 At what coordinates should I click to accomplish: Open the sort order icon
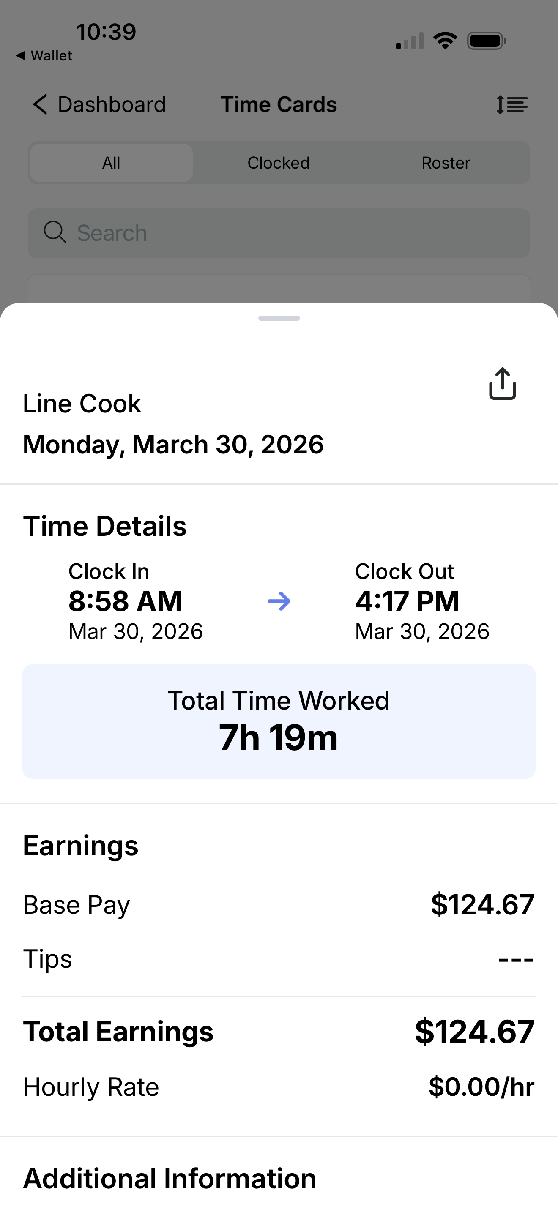click(x=512, y=104)
